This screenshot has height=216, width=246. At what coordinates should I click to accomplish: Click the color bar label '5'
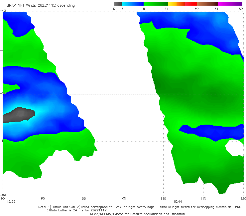click(122, 9)
